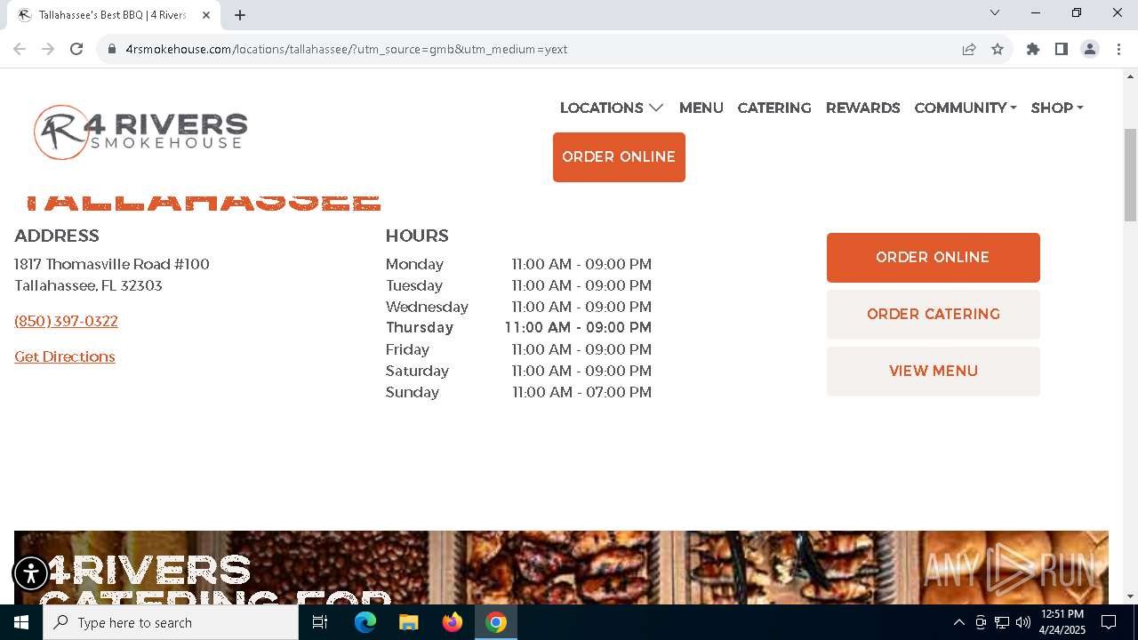Image resolution: width=1138 pixels, height=640 pixels.
Task: Open the accessibility widget icon
Action: pyautogui.click(x=31, y=573)
